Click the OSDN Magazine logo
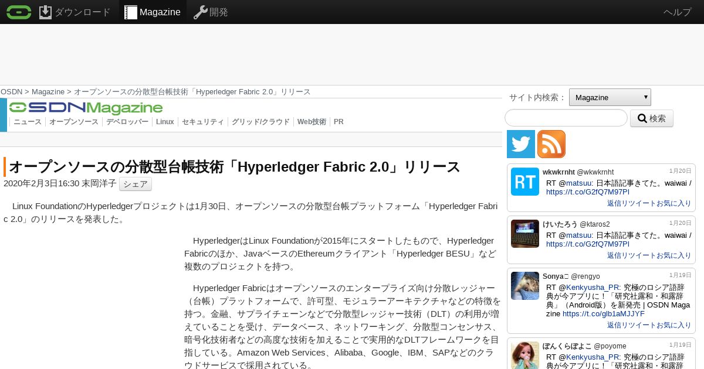 86,108
